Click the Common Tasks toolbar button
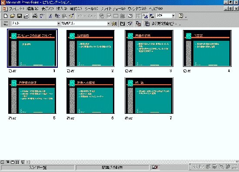The height and width of the screenshot is (172, 239). point(163,23)
